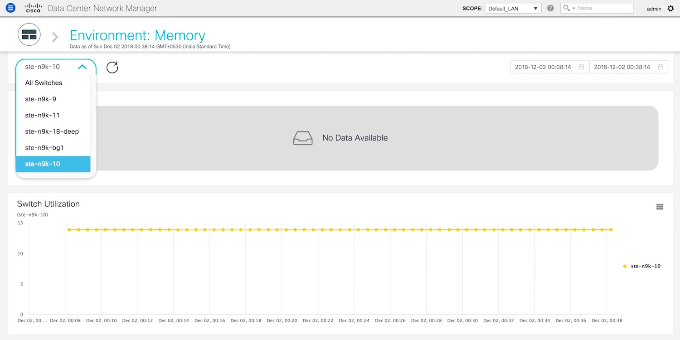Click the switch dashboard round icon
This screenshot has width=680, height=340.
pos(29,35)
